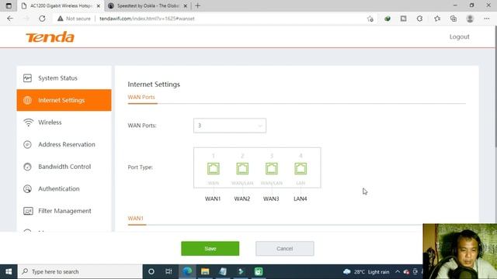Reload the current page
The width and height of the screenshot is (497, 279).
click(x=42, y=19)
